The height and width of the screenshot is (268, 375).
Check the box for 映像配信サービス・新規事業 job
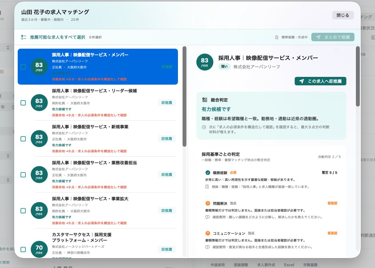[23, 139]
